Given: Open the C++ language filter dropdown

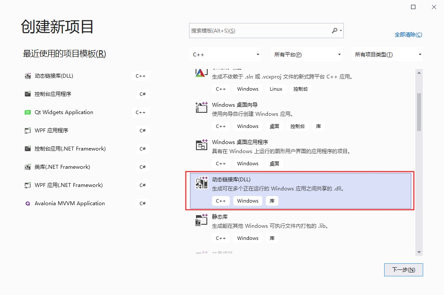Looking at the screenshot, I should tap(226, 55).
